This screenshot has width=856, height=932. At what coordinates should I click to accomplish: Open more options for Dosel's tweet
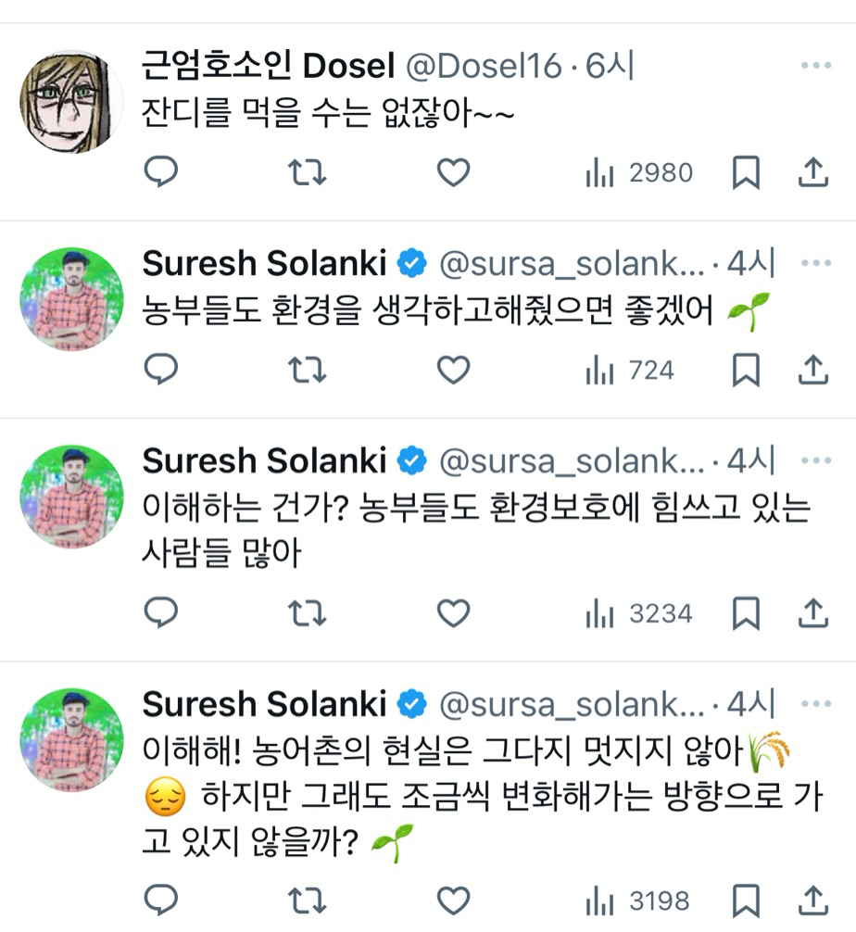[815, 66]
